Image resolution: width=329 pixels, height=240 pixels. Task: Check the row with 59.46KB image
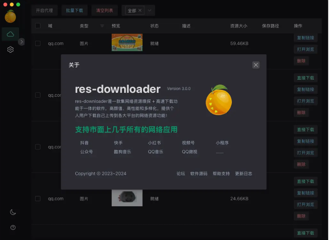[x=38, y=44]
